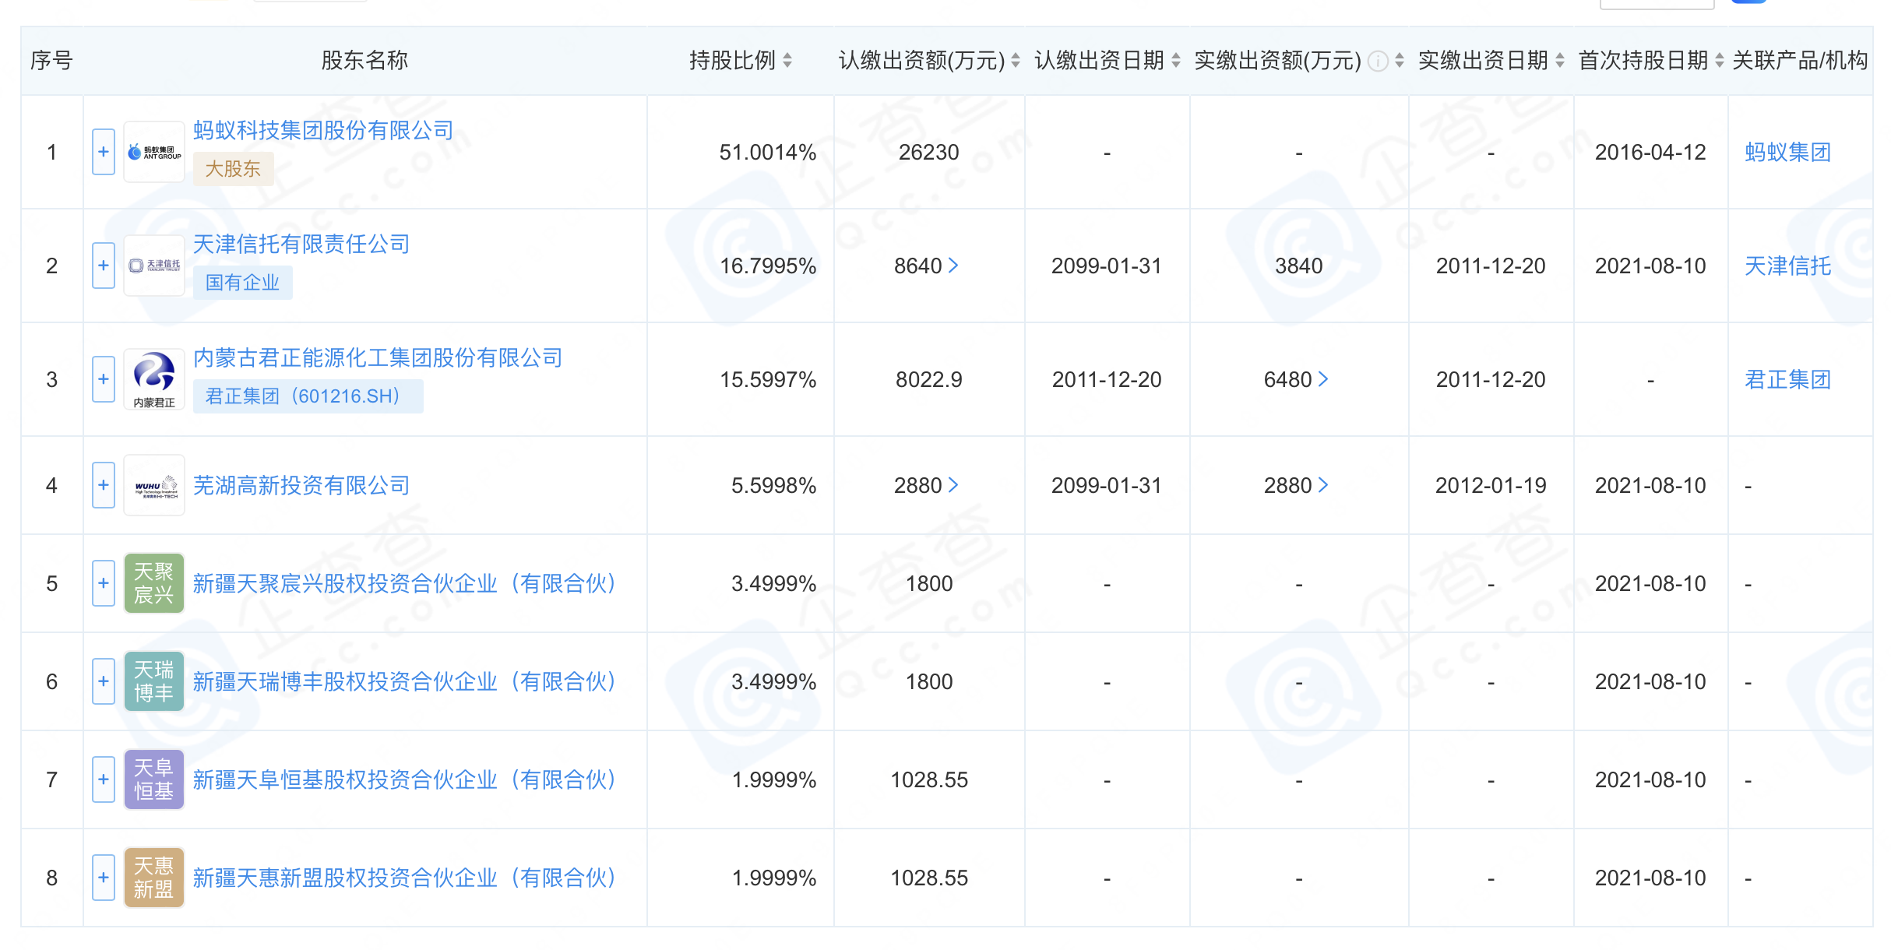
Task: Select the 1800 subscribed amount in row 5
Action: point(929,583)
